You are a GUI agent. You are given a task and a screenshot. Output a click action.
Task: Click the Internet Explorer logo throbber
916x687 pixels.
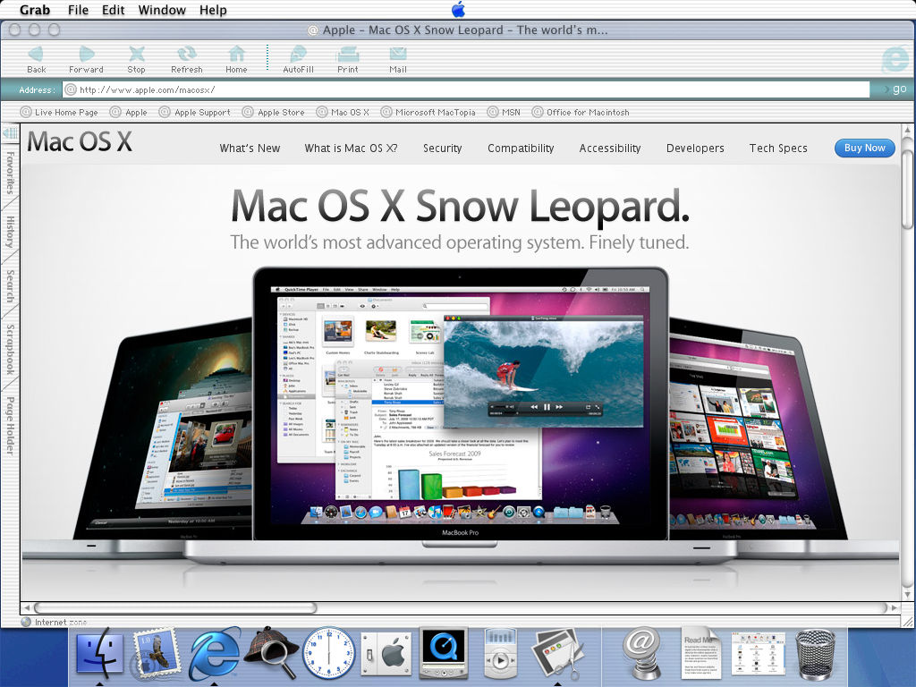click(x=894, y=59)
